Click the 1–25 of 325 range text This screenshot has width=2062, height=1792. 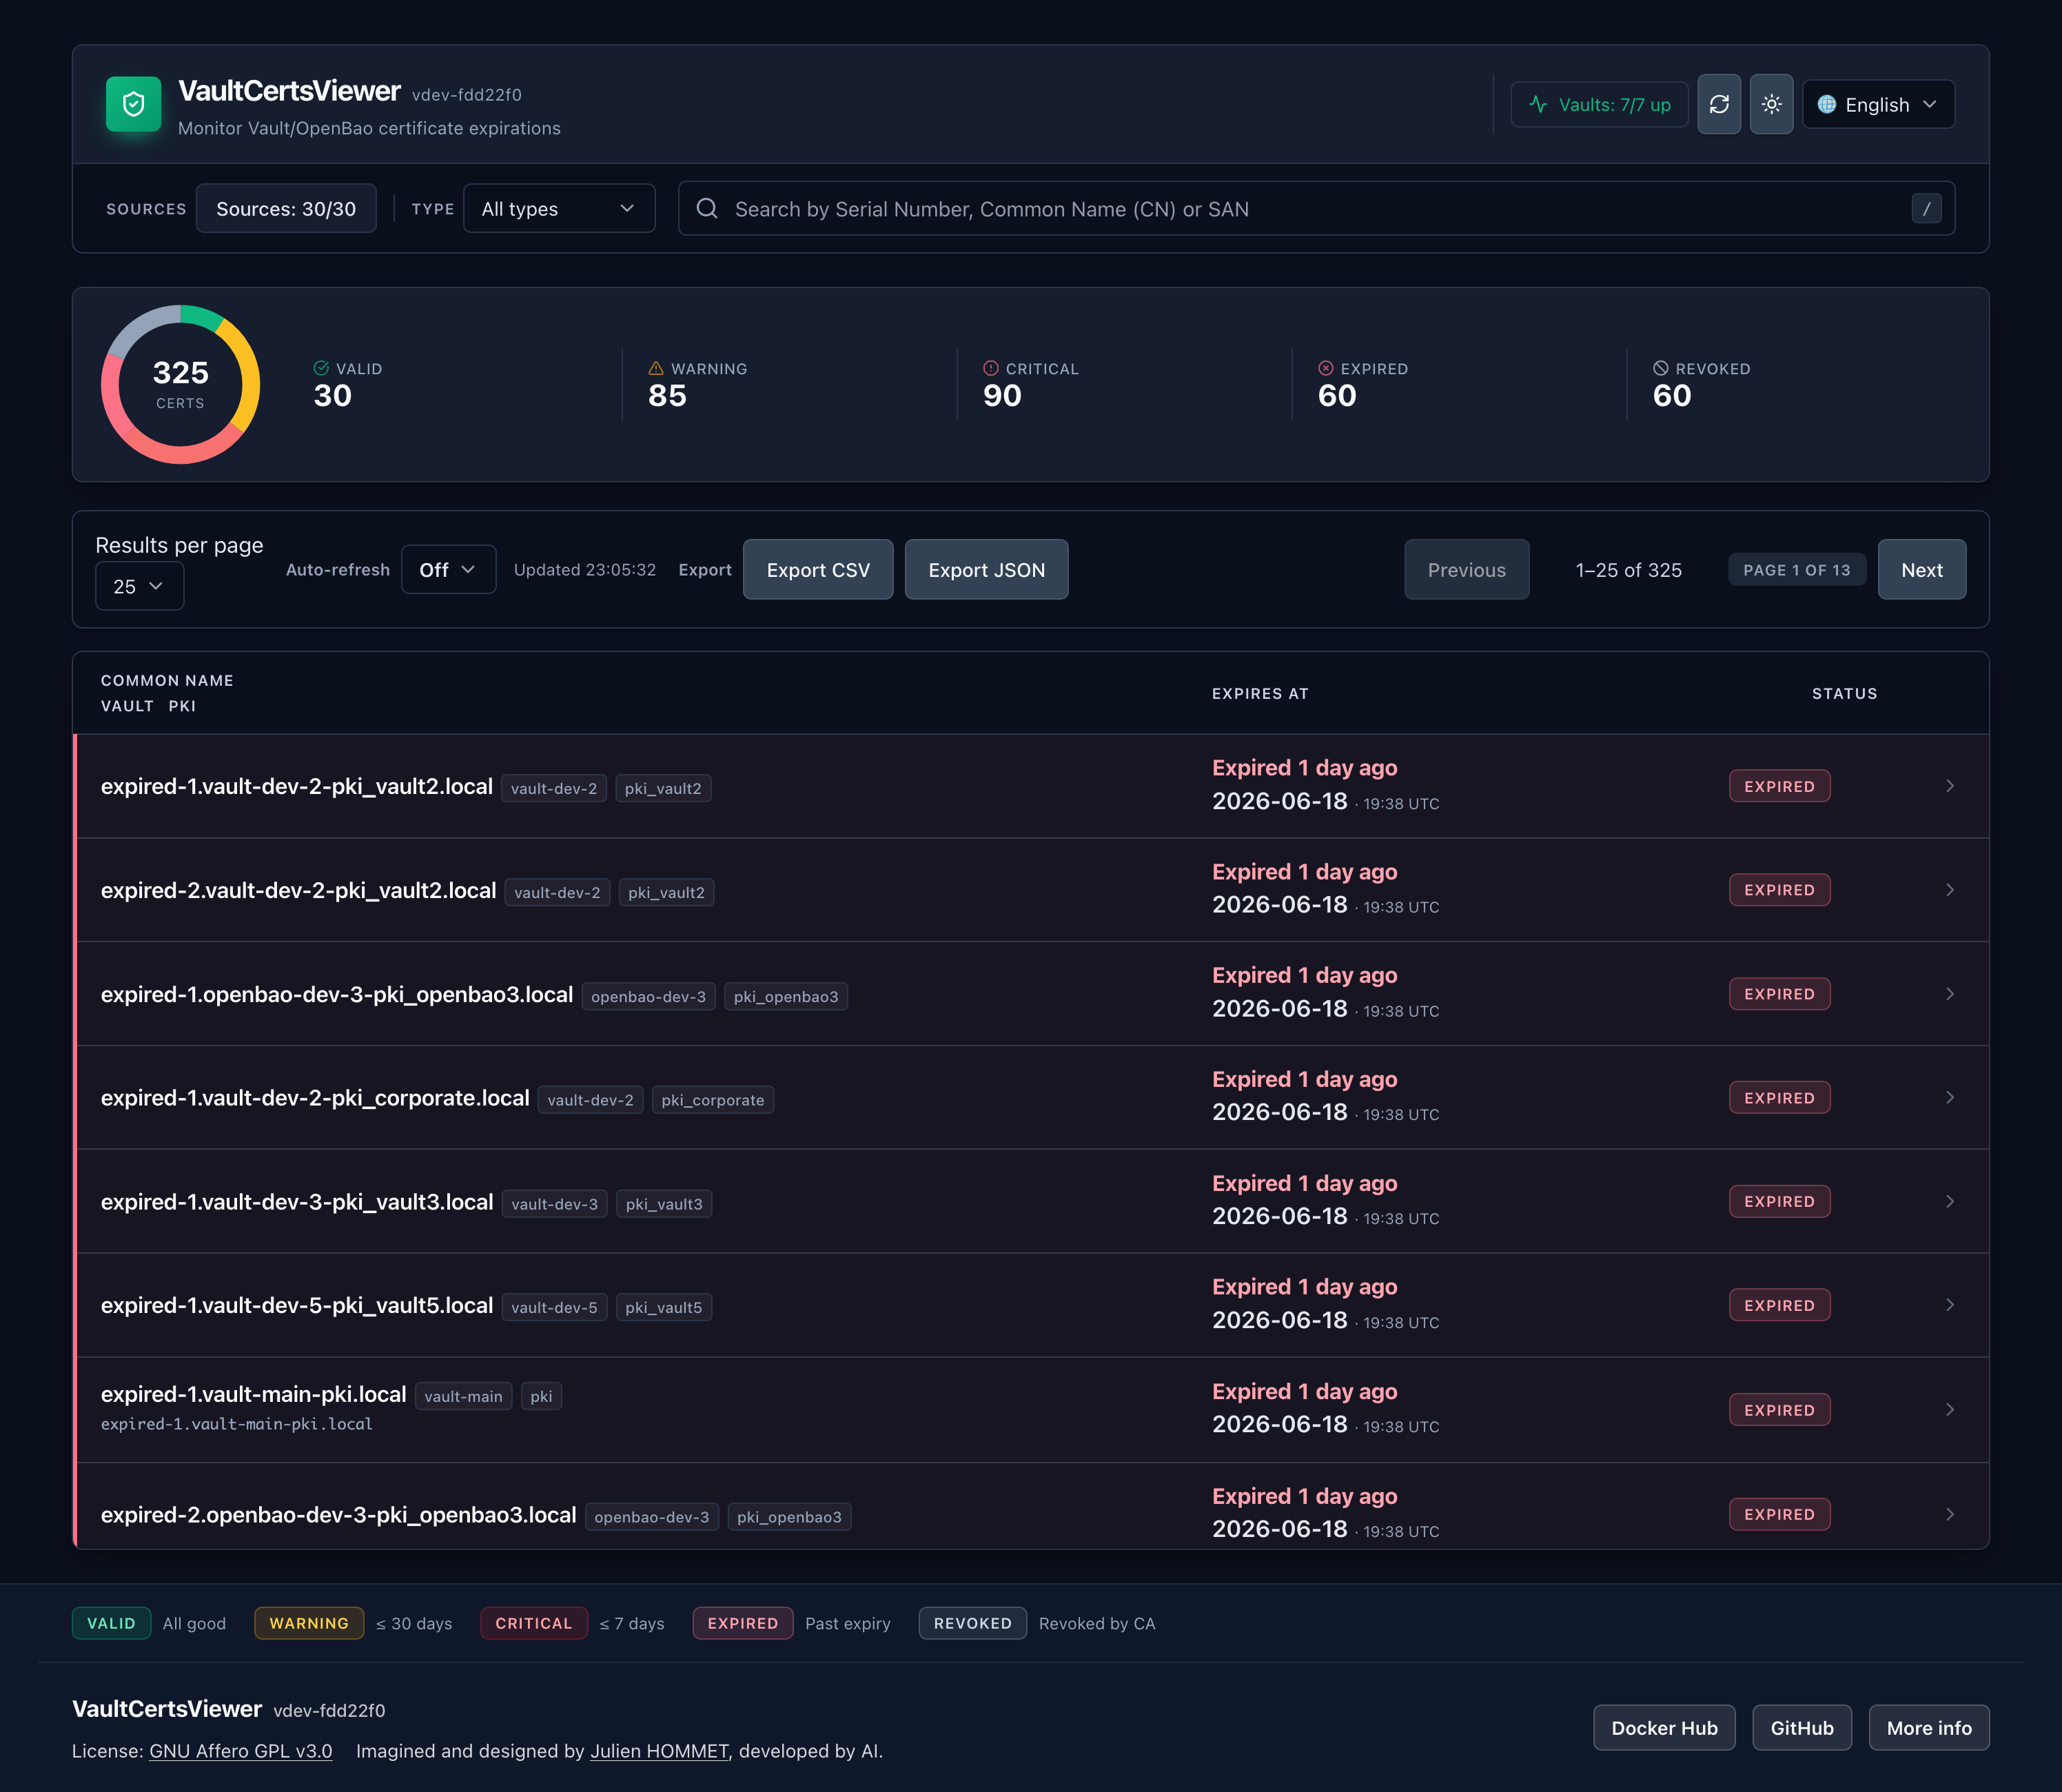1629,569
